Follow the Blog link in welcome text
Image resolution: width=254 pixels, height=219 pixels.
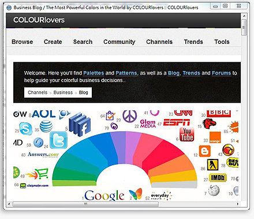(x=174, y=73)
